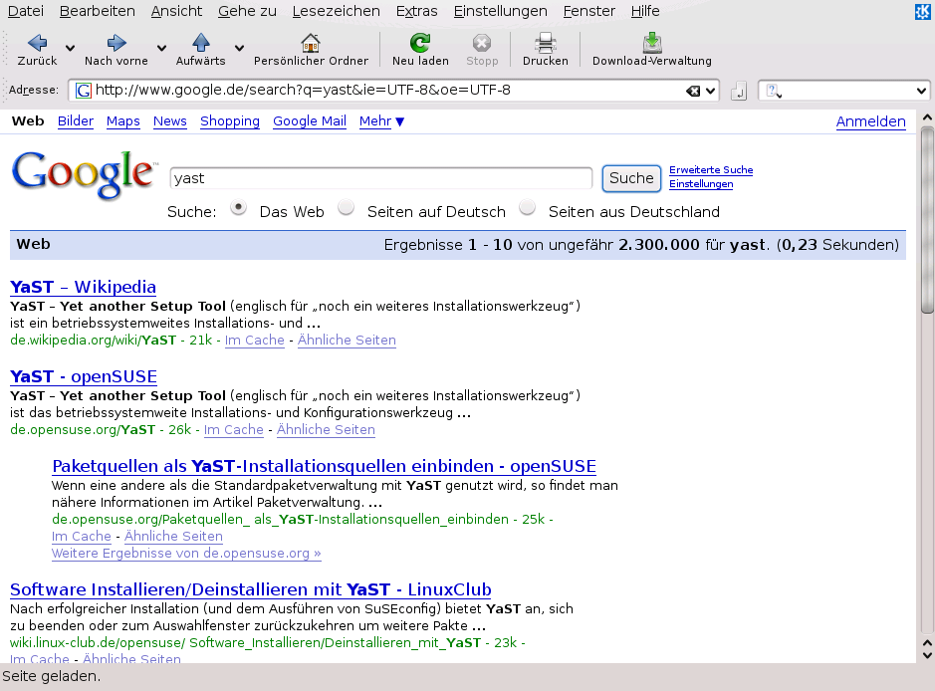Image resolution: width=935 pixels, height=691 pixels.
Task: Open the Hilfe menu
Action: (645, 11)
